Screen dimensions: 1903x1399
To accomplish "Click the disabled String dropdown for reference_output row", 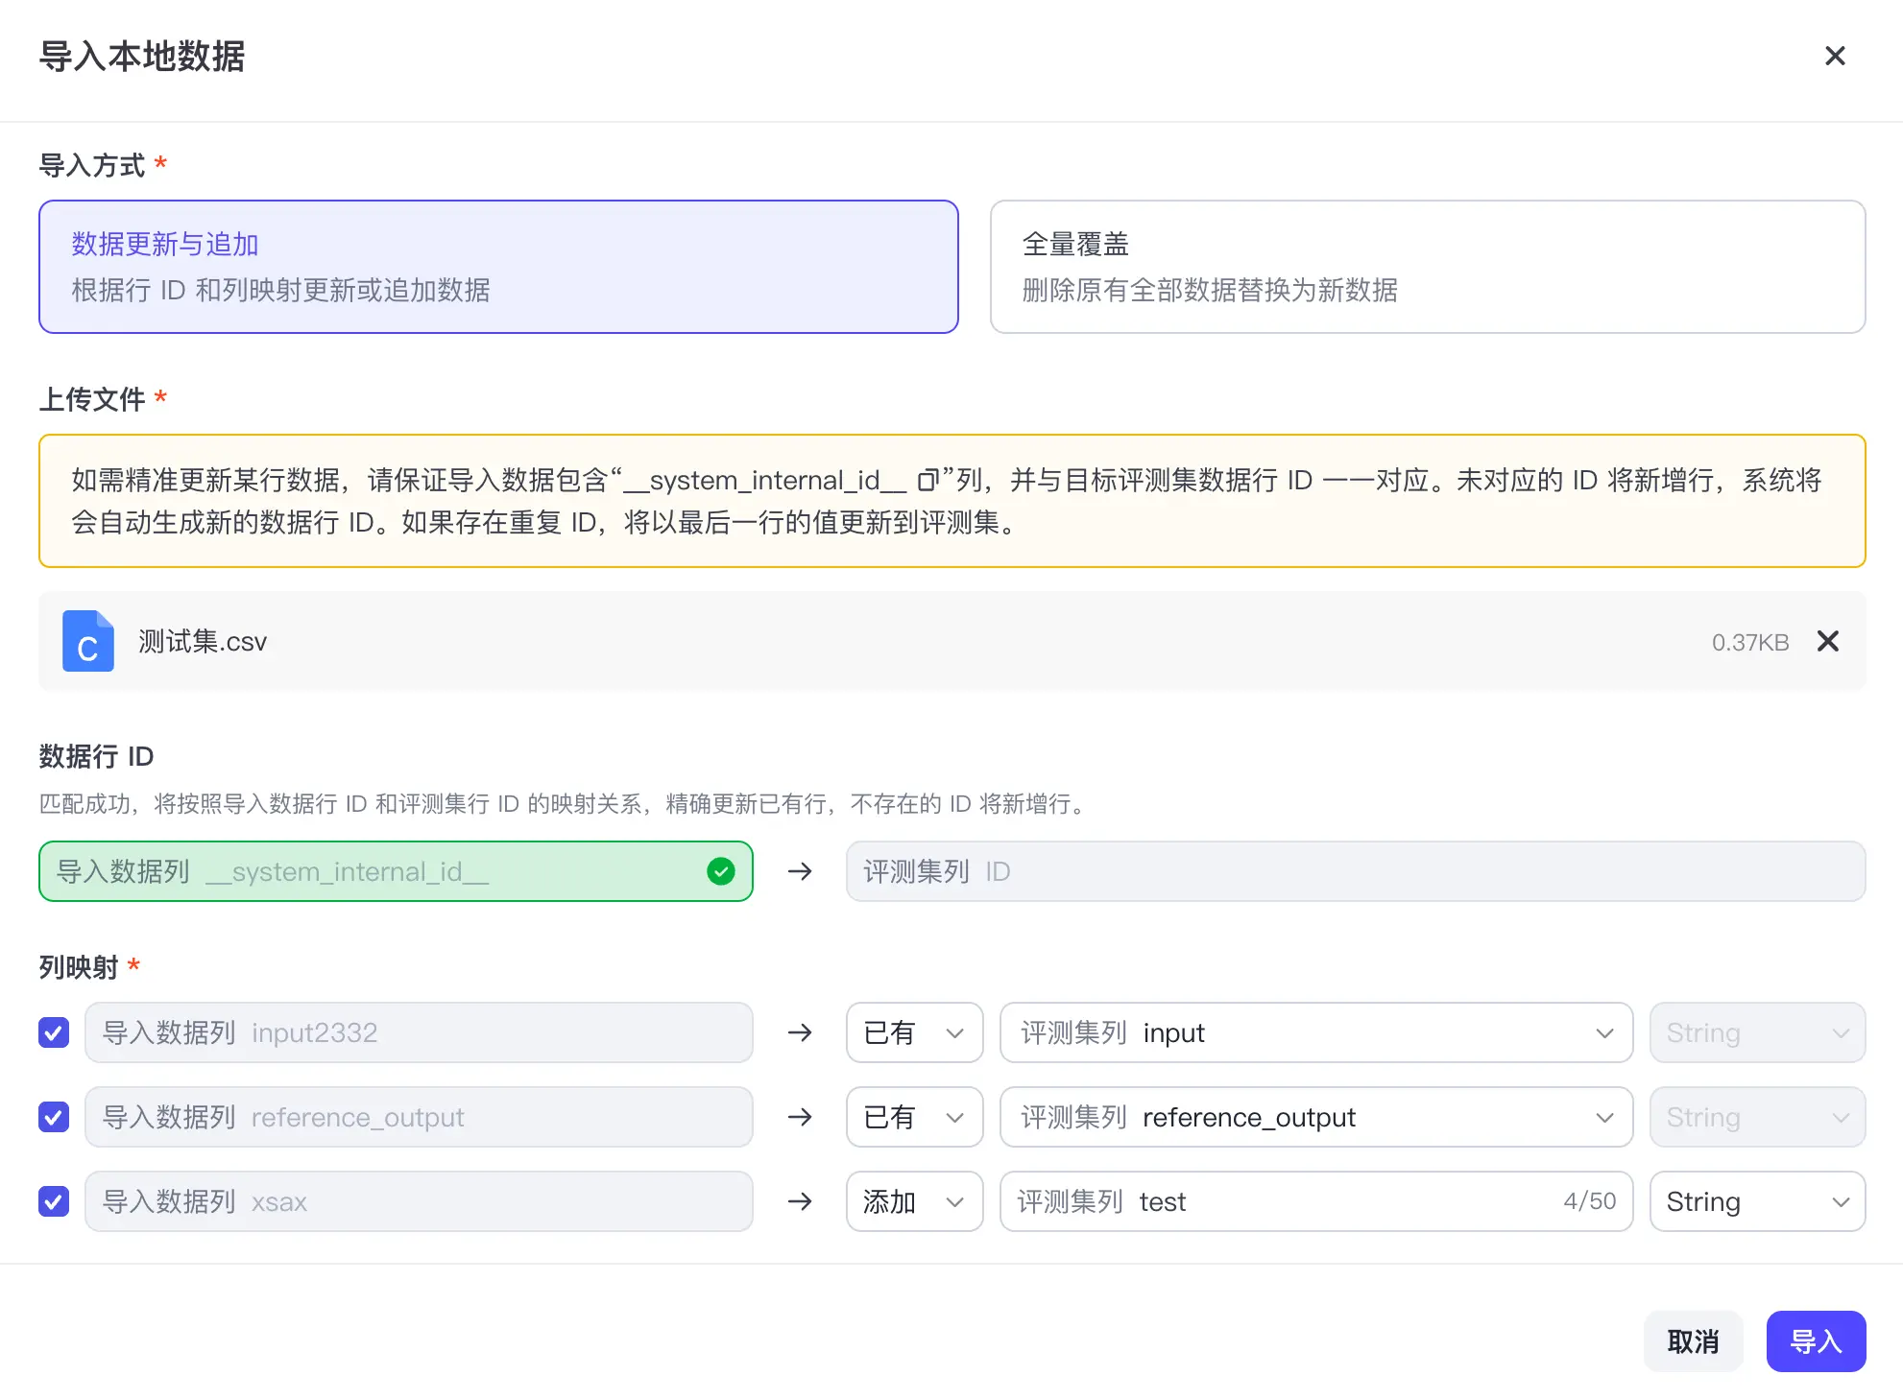I will tap(1757, 1117).
